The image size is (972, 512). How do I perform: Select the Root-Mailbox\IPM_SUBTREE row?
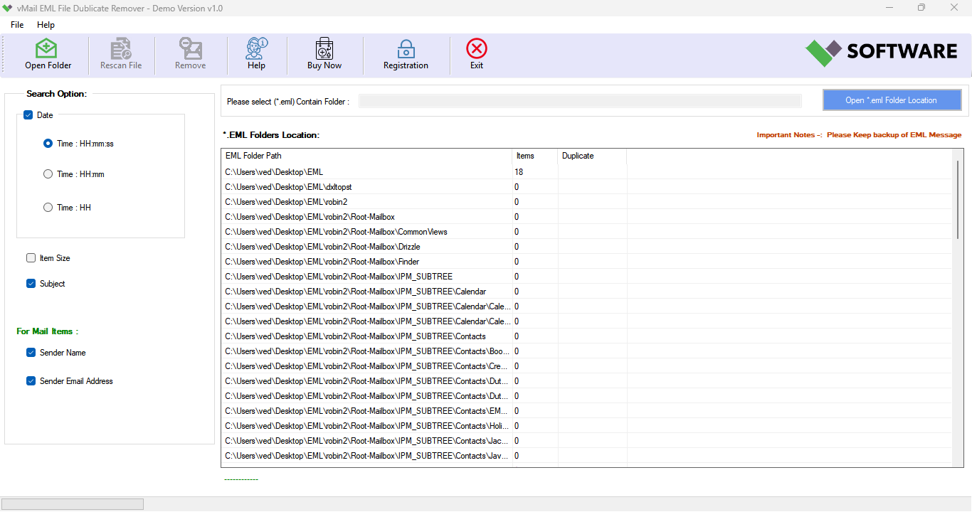click(x=586, y=276)
